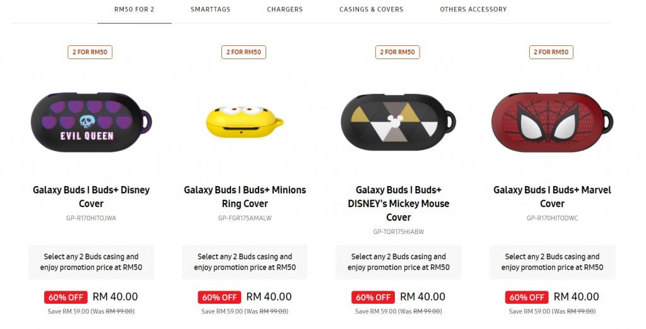
Task: Click 2 FOR RM50 badge above Marvel cover
Action: tap(551, 52)
